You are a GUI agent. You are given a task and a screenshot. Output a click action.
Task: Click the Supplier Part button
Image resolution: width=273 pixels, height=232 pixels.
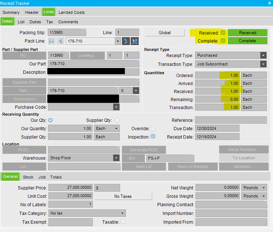click(24, 82)
